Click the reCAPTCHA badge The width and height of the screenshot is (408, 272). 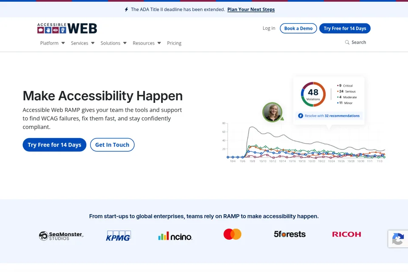[398, 239]
